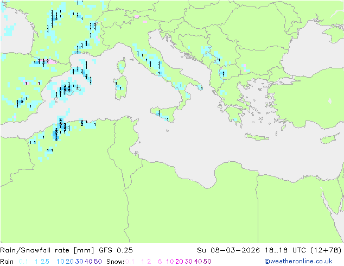
Task: Select rain legend value 10
Action: (x=60, y=262)
